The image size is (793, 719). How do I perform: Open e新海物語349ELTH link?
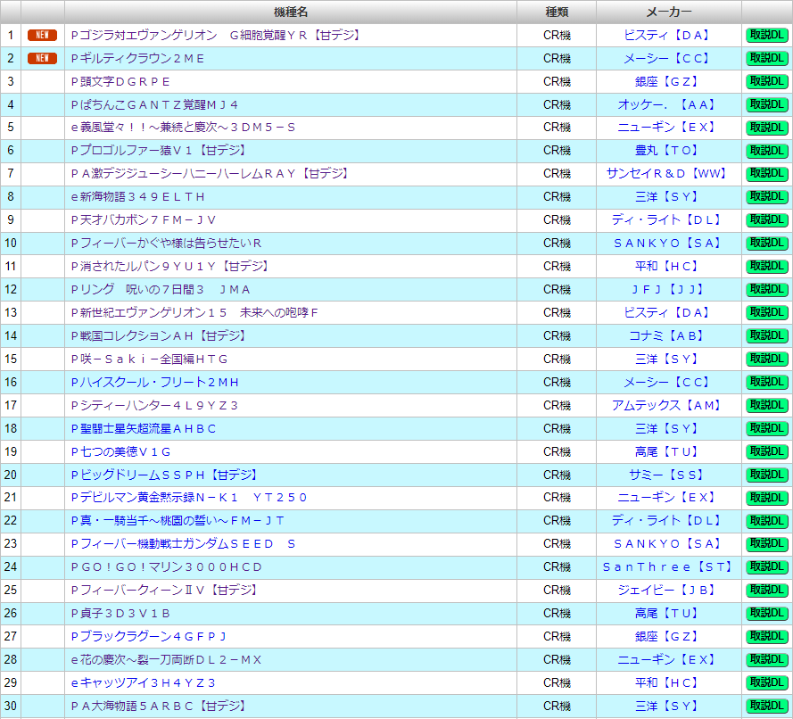[137, 196]
